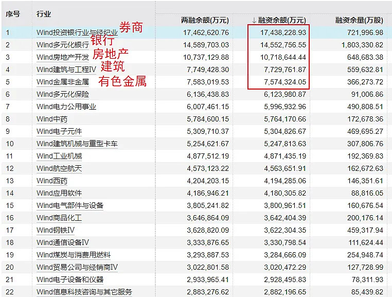The height and width of the screenshot is (297, 392).
Task: Select the value 10,718,644.44
Action: click(x=283, y=57)
